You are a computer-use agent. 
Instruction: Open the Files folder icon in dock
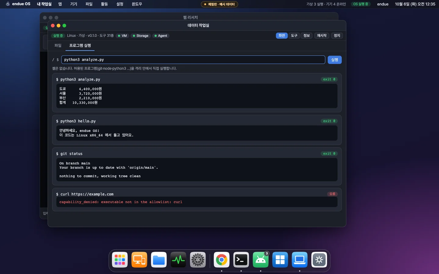pos(159,260)
